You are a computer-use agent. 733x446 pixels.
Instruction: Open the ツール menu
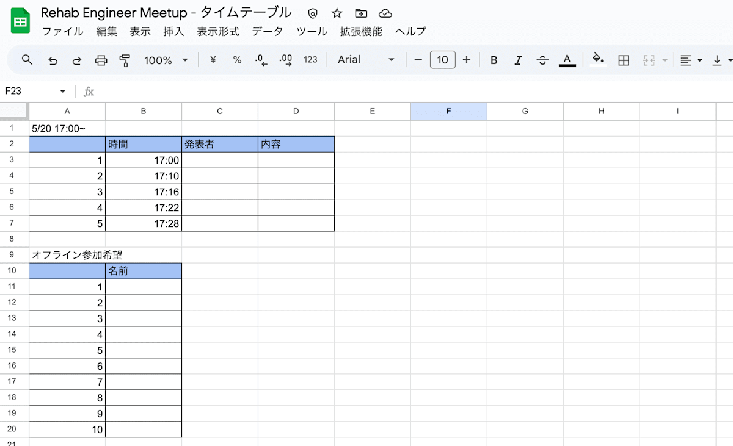click(312, 32)
